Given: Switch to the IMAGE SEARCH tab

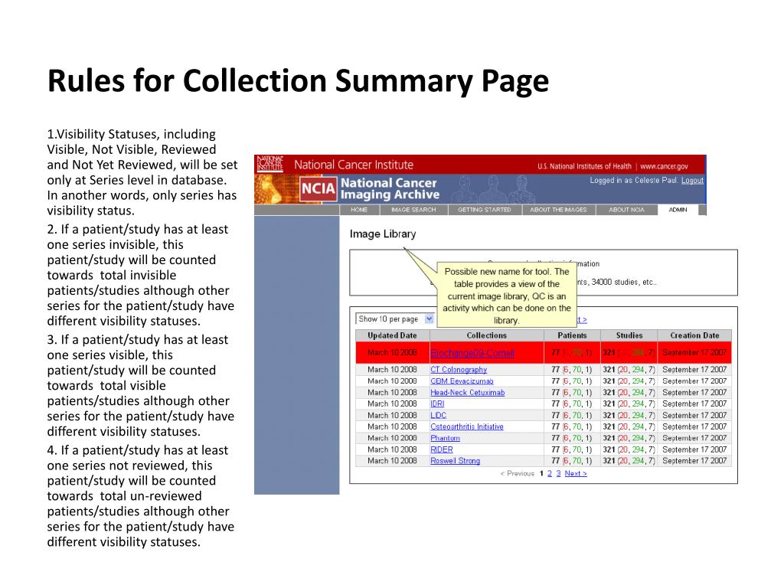Looking at the screenshot, I should pos(413,210).
